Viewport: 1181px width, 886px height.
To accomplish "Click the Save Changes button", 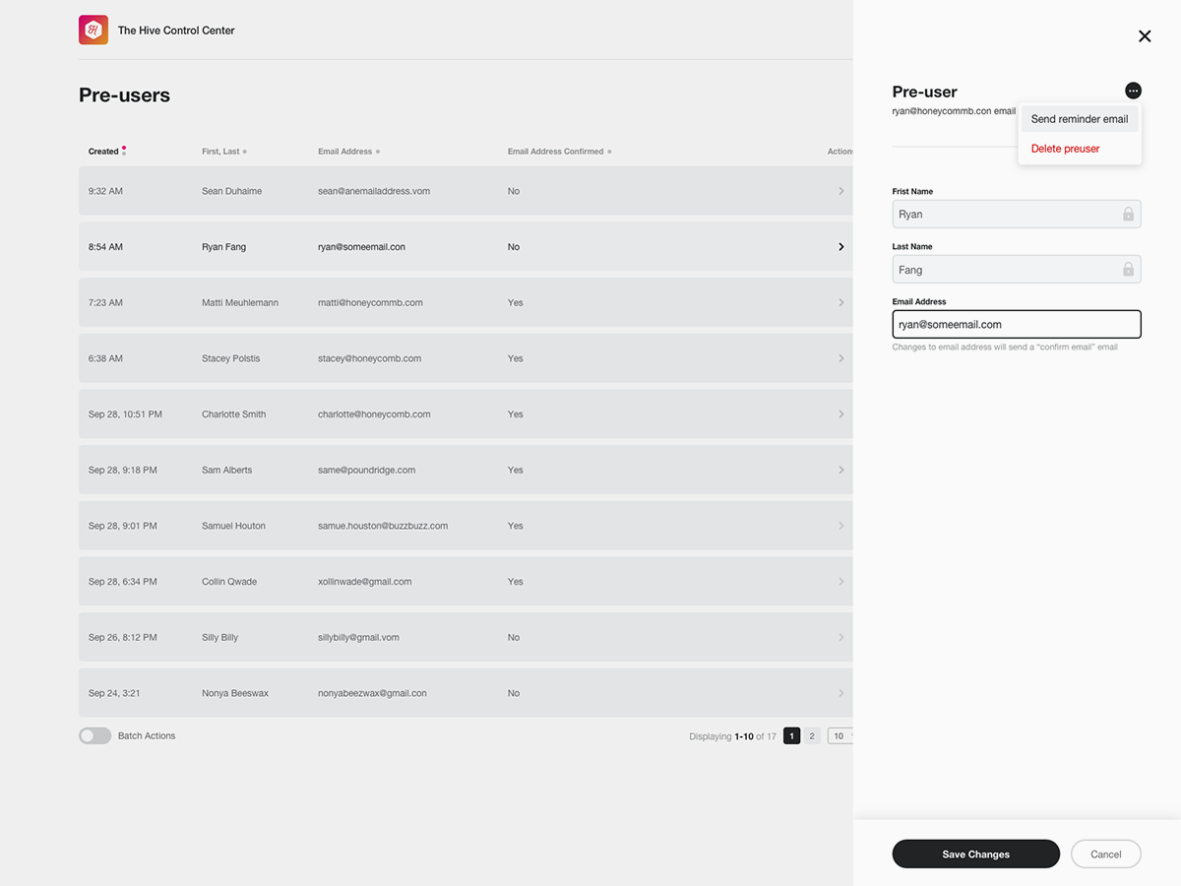I will pyautogui.click(x=975, y=854).
